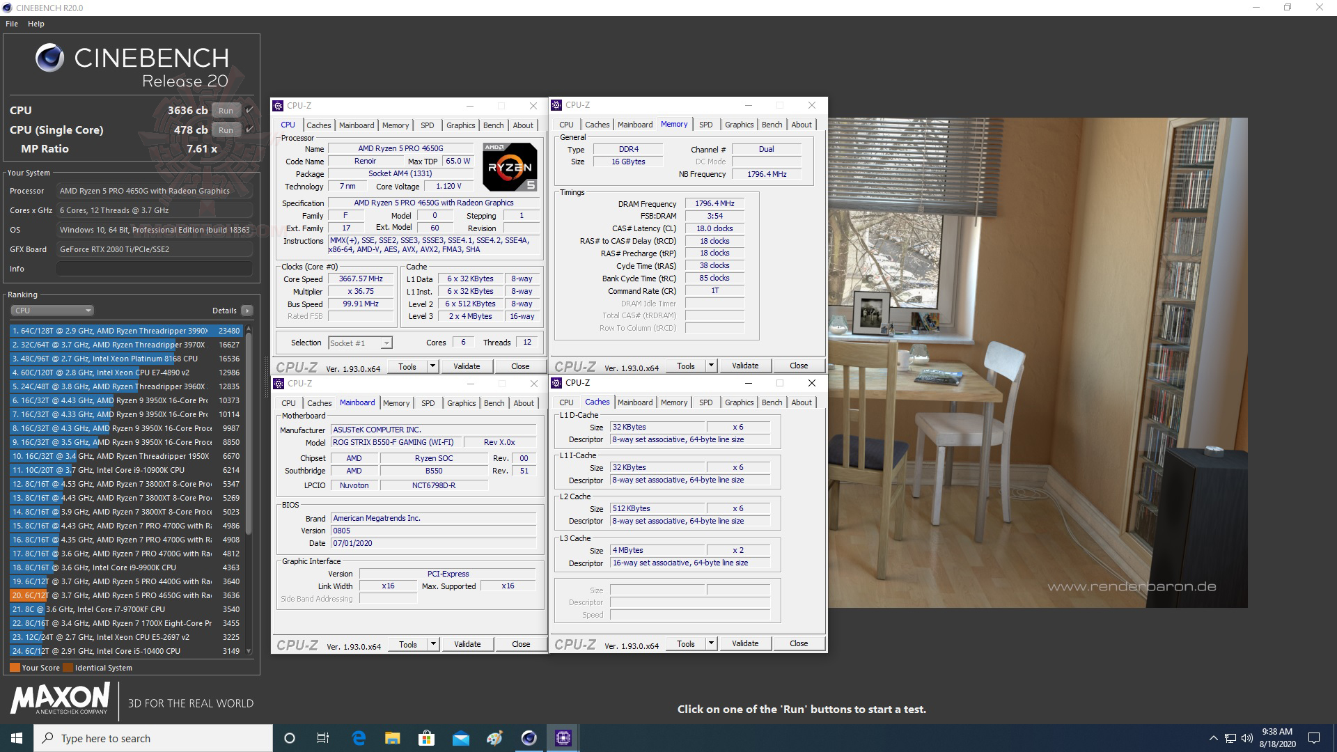Open the Help menu in Cinebench
Image resolution: width=1337 pixels, height=752 pixels.
[36, 24]
